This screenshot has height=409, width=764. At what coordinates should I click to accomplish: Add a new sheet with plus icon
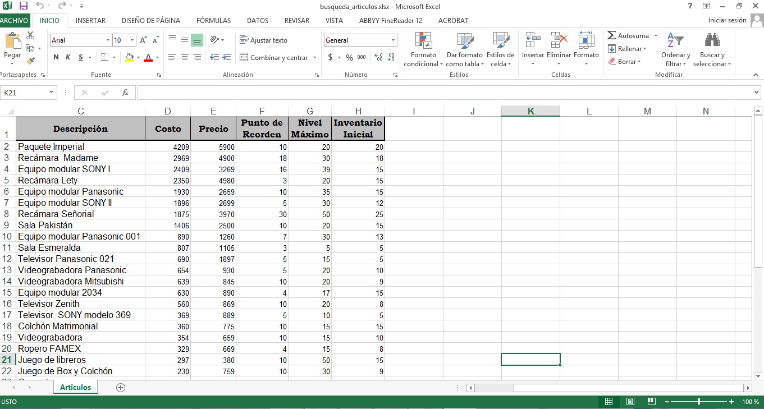pyautogui.click(x=120, y=388)
